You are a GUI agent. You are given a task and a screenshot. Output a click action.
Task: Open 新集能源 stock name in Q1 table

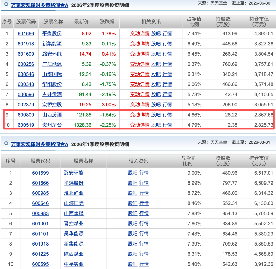tap(74, 244)
